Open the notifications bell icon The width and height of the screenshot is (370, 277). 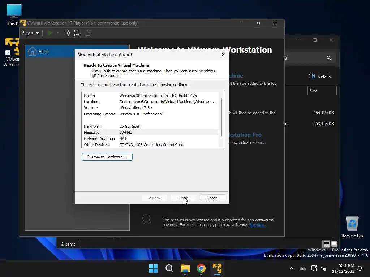pyautogui.click(x=360, y=268)
